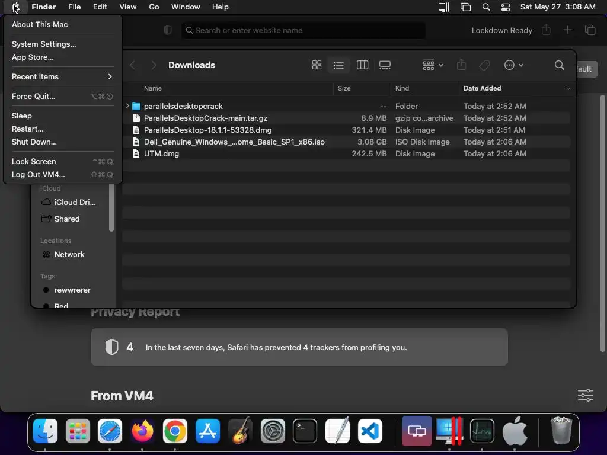Go forward in Finder navigation
Screen dimensions: 607x455
pos(154,65)
